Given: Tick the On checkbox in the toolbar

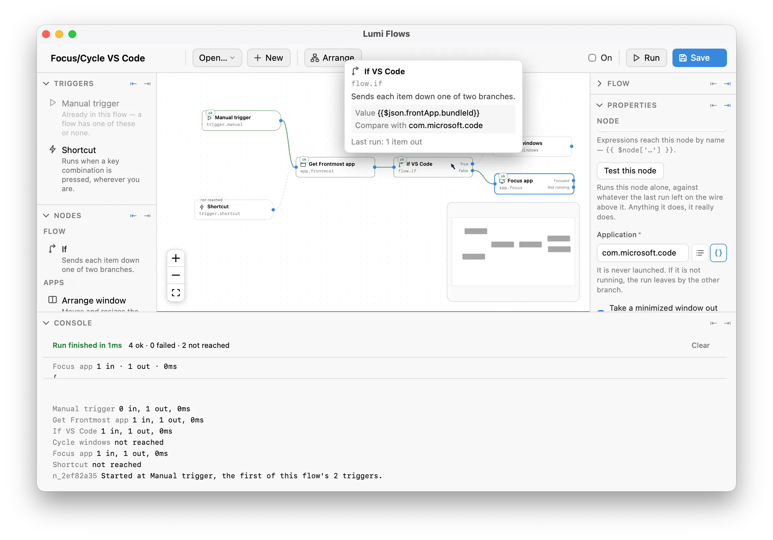Looking at the screenshot, I should pos(592,58).
